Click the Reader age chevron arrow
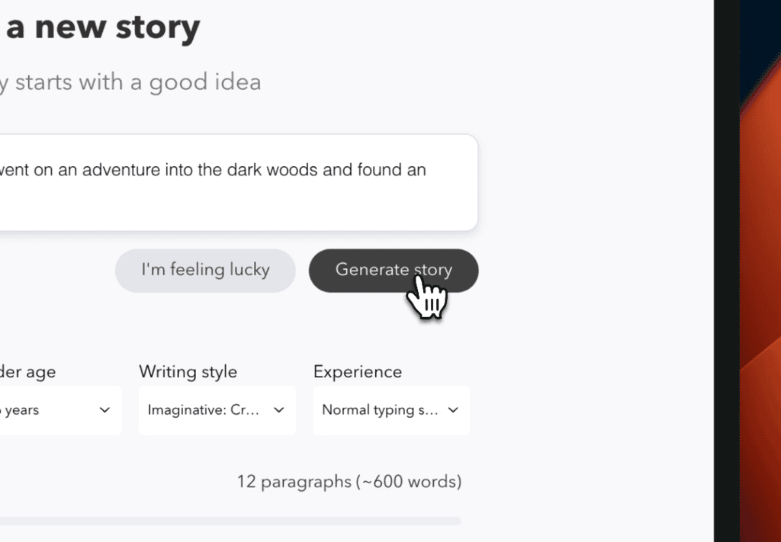The width and height of the screenshot is (781, 542). pyautogui.click(x=105, y=410)
